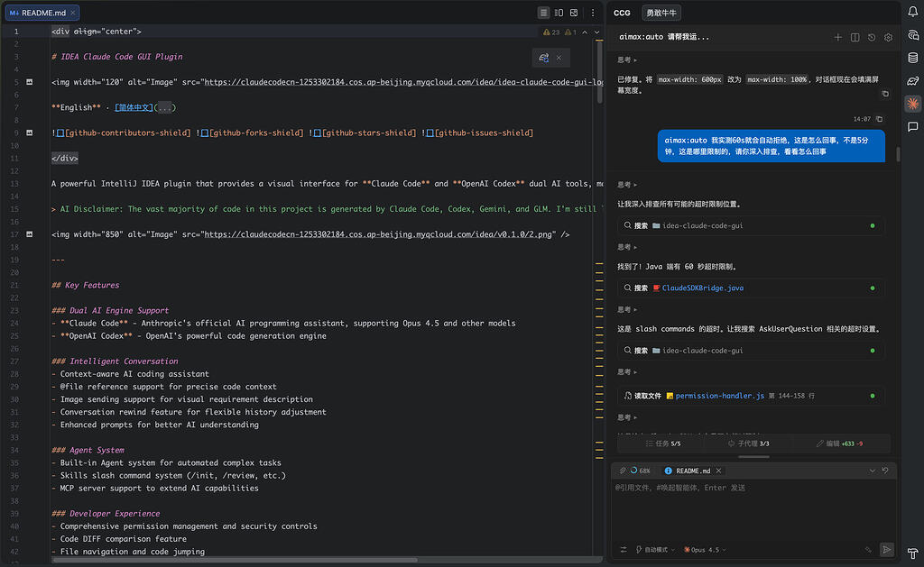Switch to the 勇敢牛牛 tab
Screen dimensions: 924x567
[x=661, y=13]
